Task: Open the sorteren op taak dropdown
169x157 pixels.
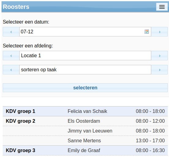Action: click(85, 69)
